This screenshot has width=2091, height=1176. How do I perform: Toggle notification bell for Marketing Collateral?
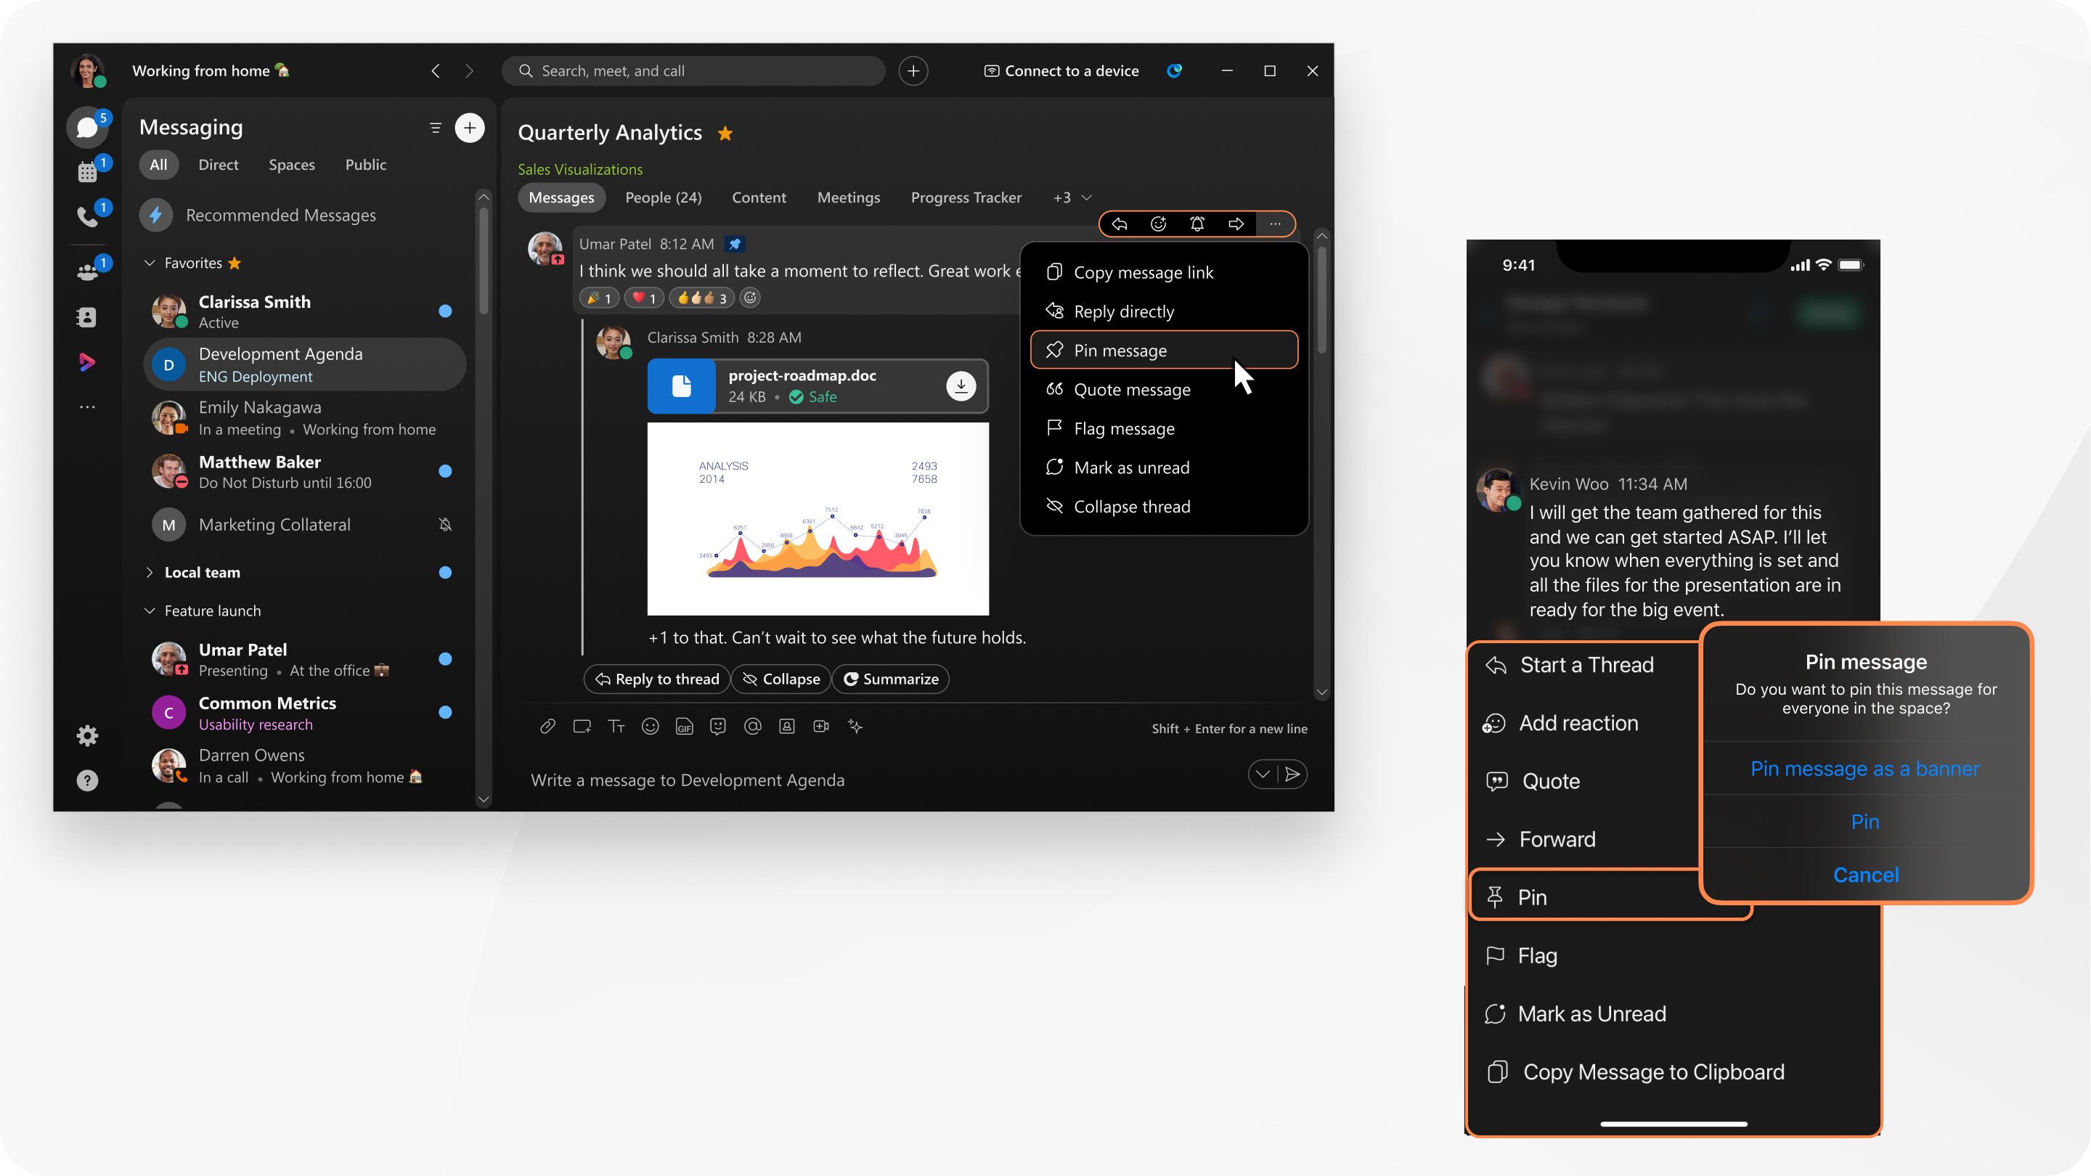click(x=445, y=523)
